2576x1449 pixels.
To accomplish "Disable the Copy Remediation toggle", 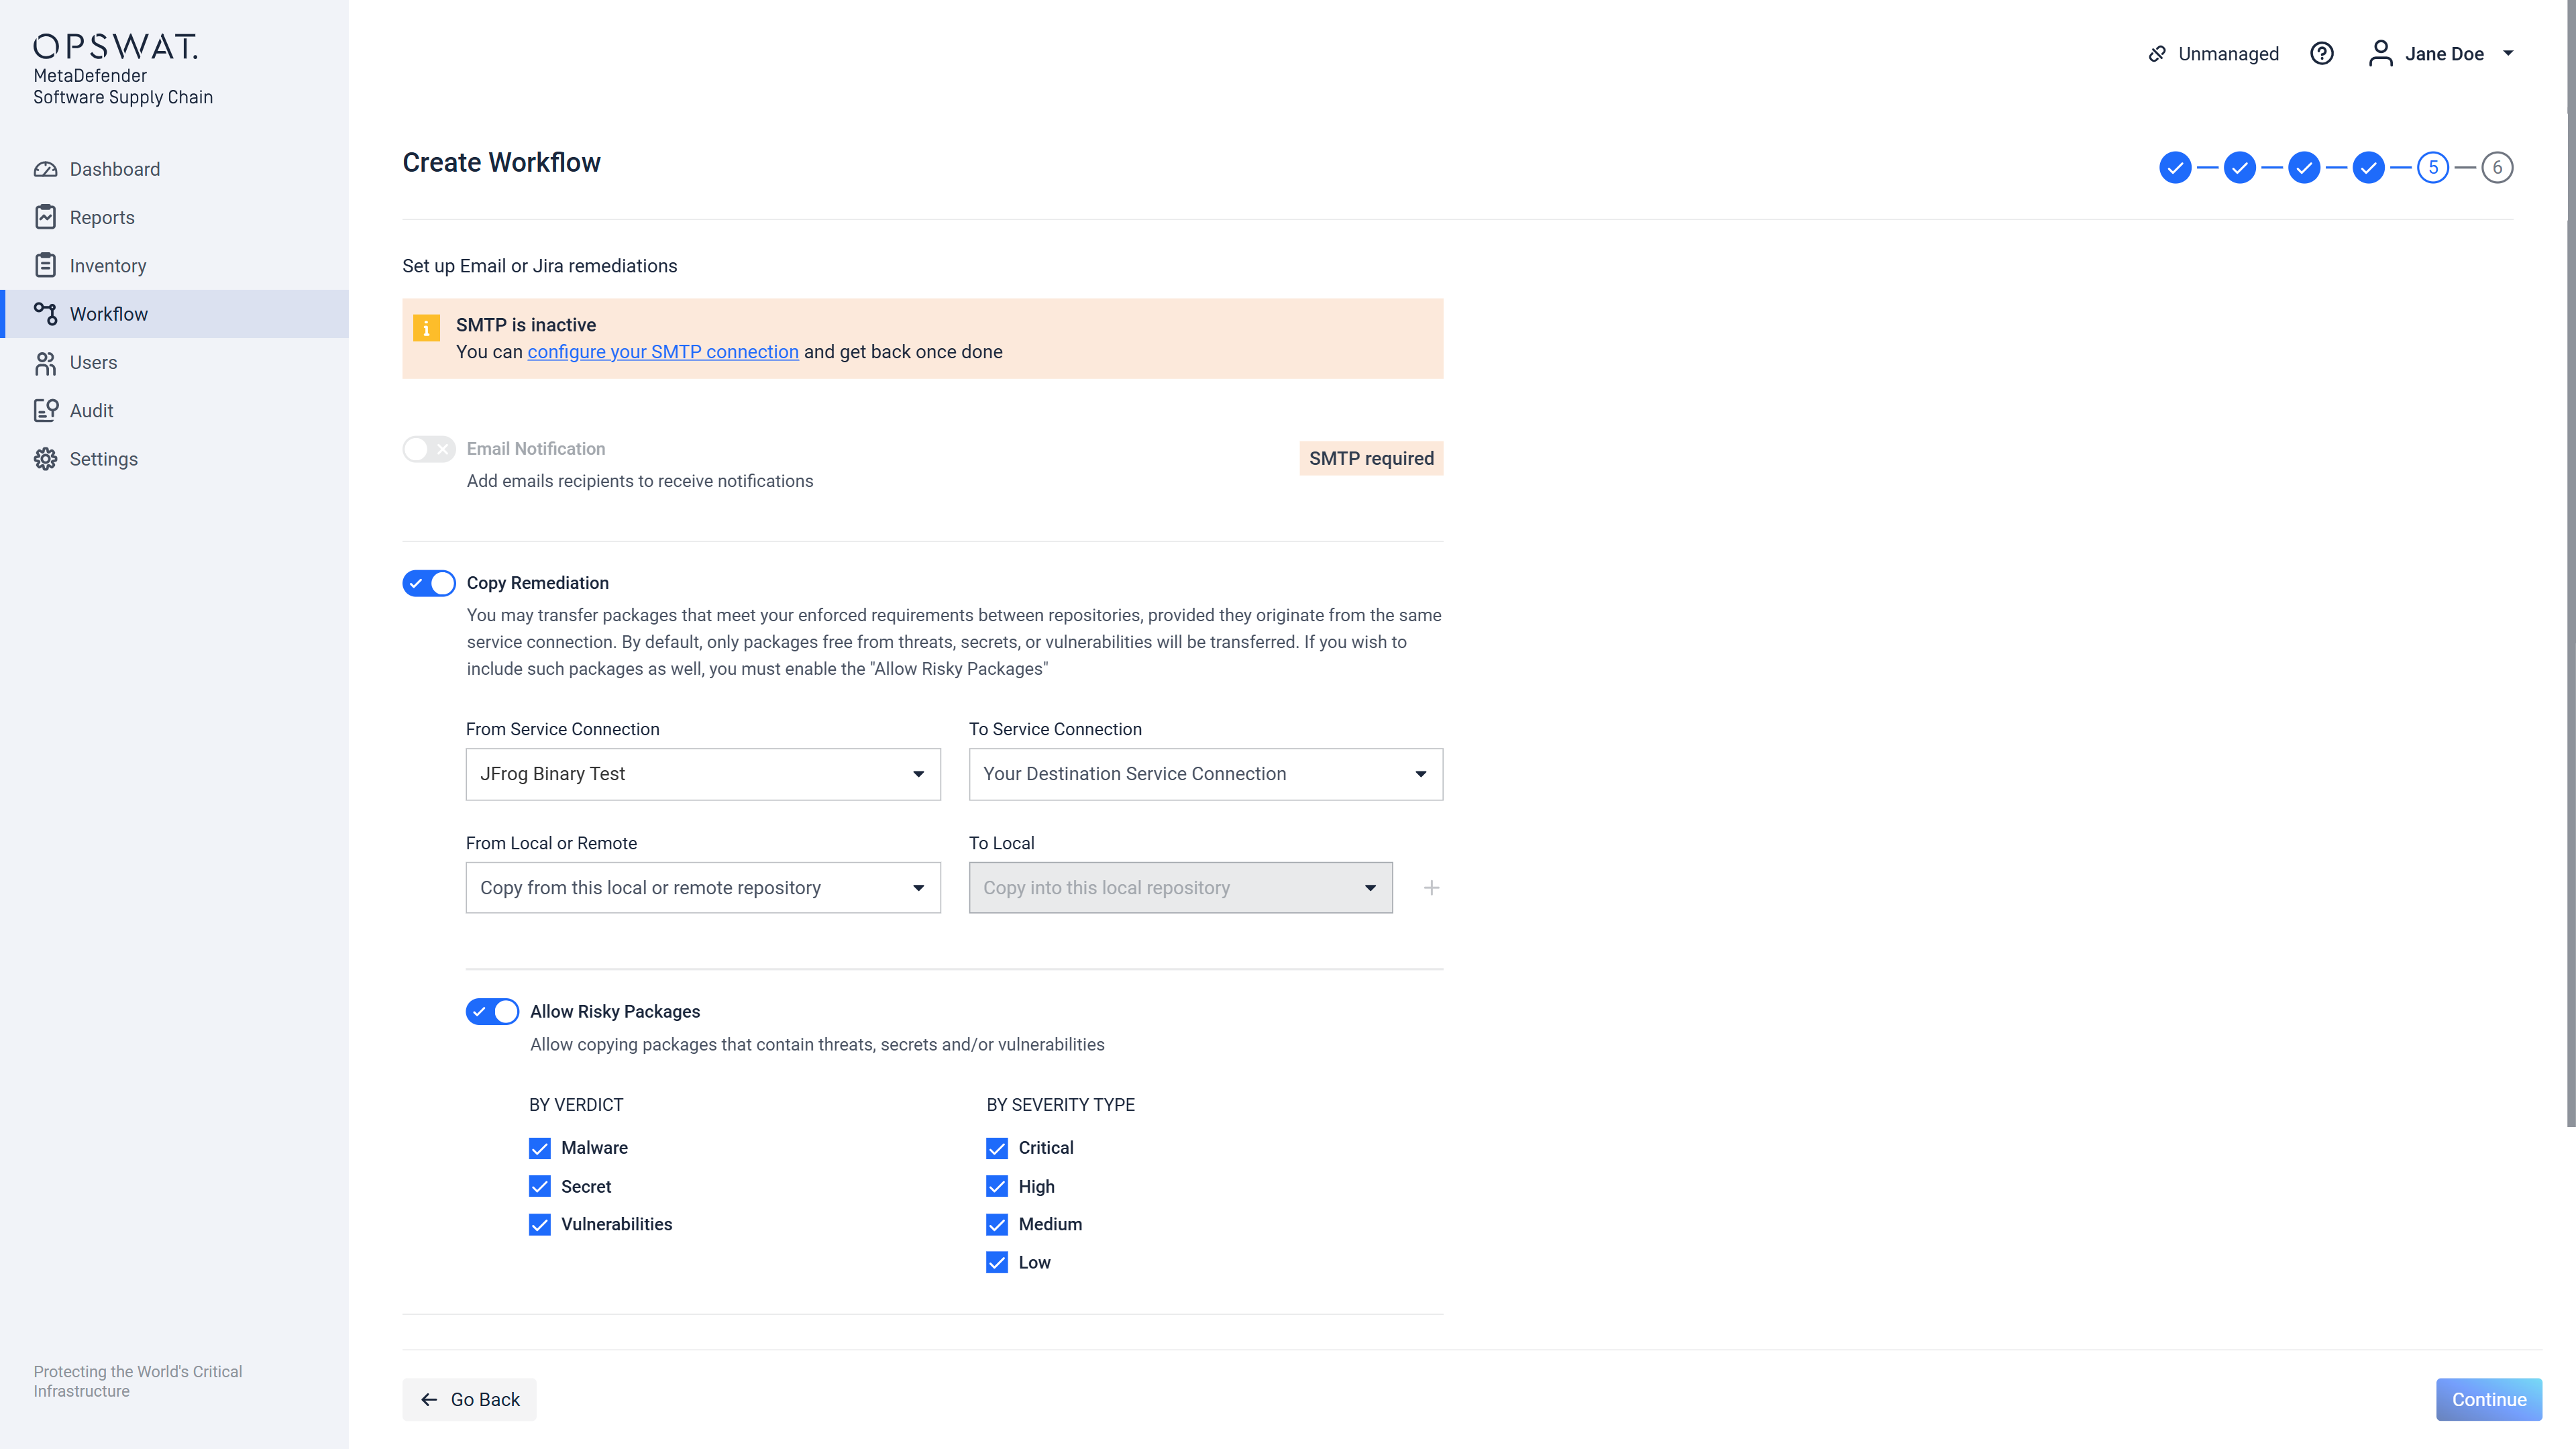I will click(429, 583).
